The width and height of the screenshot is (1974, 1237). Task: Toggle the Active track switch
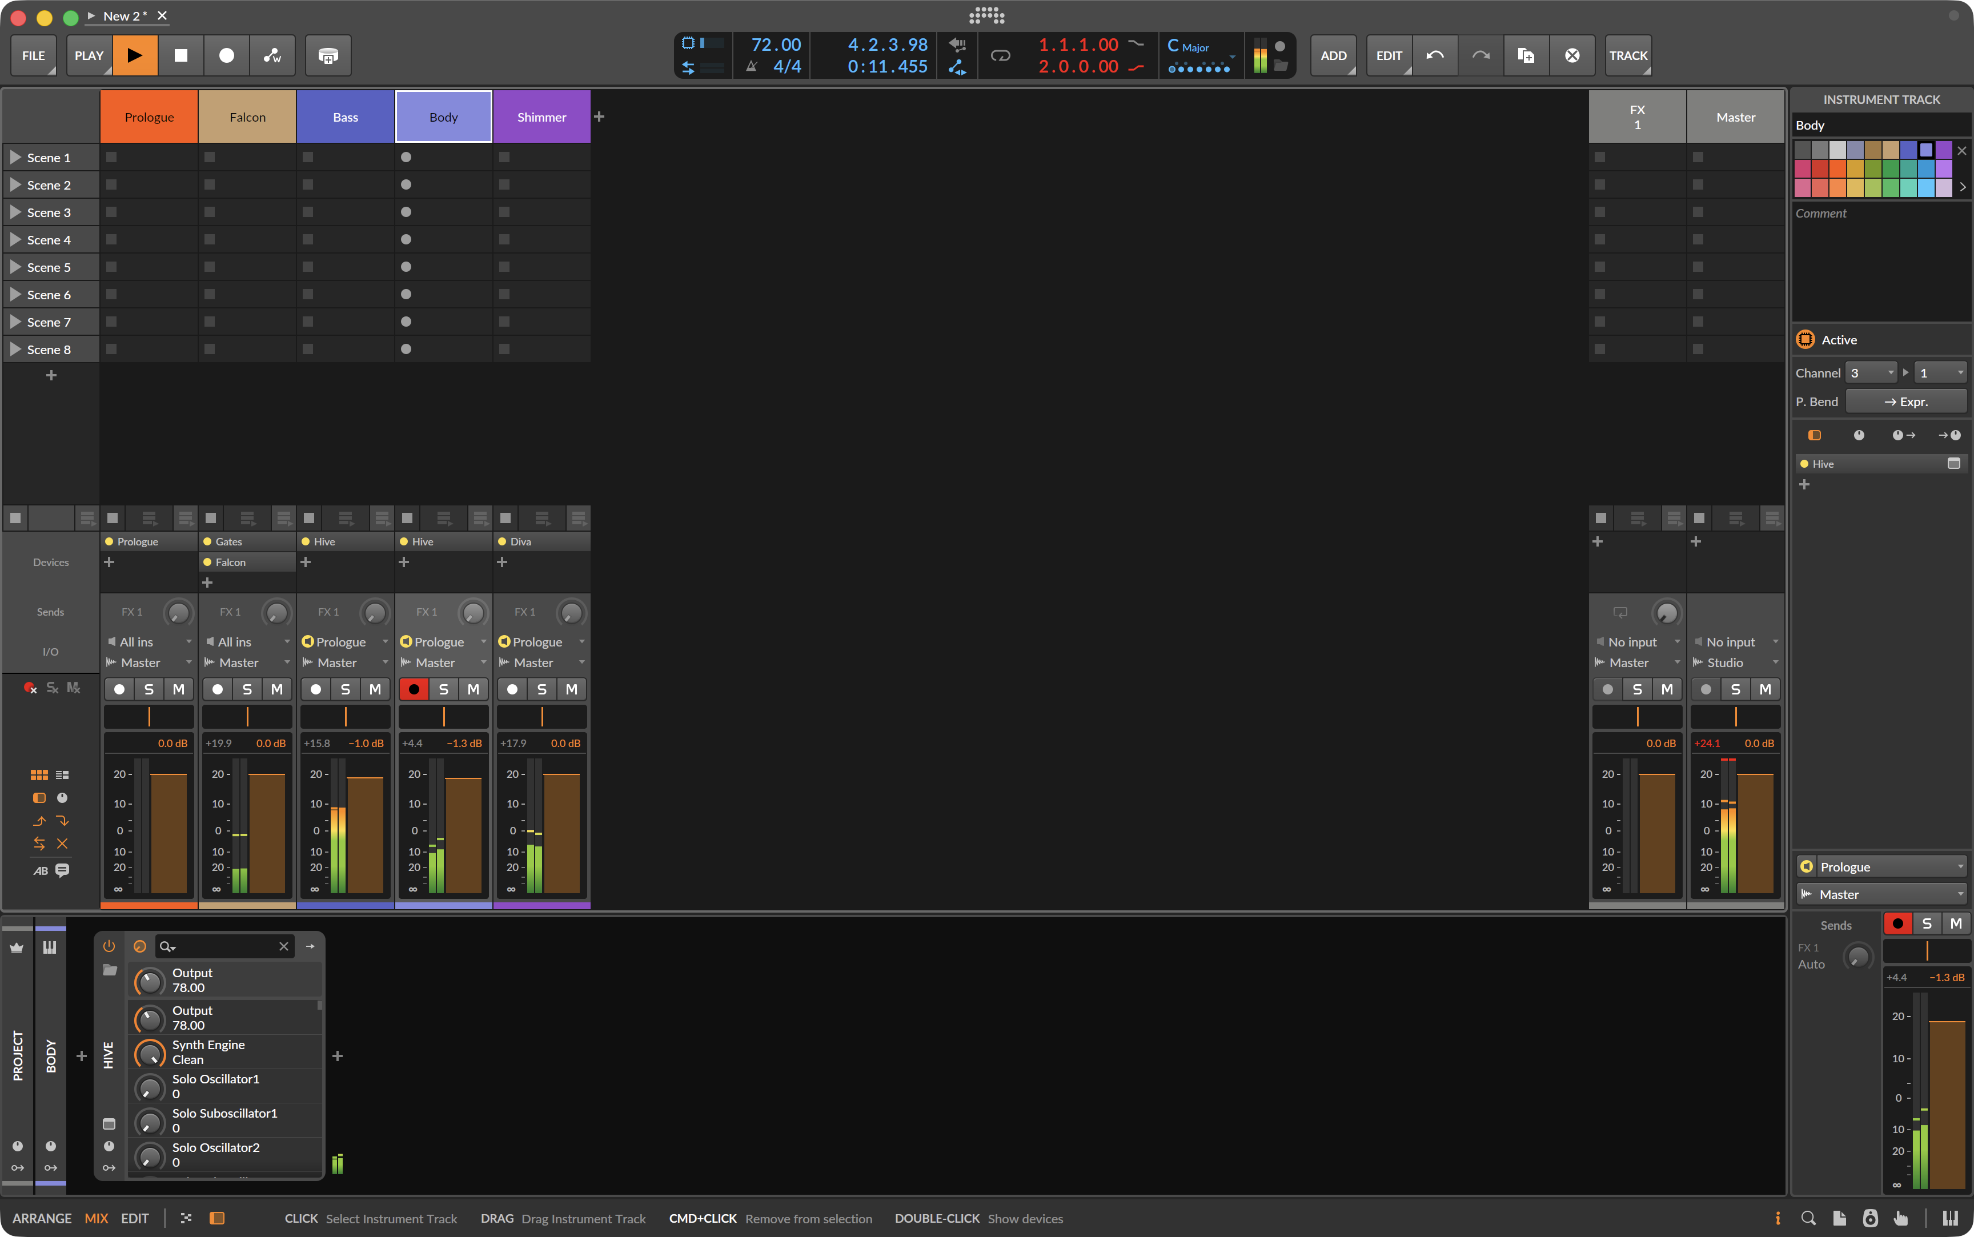[1805, 340]
